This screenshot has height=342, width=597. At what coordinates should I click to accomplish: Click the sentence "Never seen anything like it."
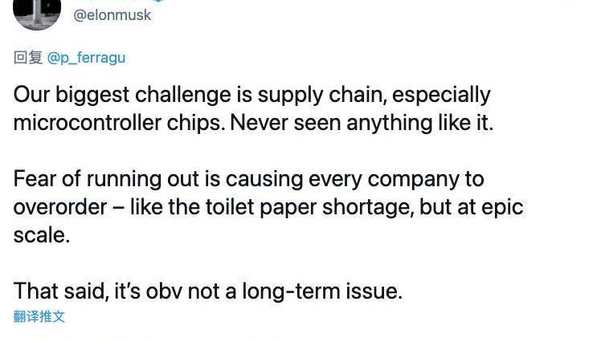point(362,123)
